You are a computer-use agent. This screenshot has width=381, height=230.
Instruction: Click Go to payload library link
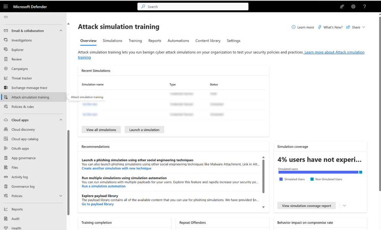click(x=98, y=204)
